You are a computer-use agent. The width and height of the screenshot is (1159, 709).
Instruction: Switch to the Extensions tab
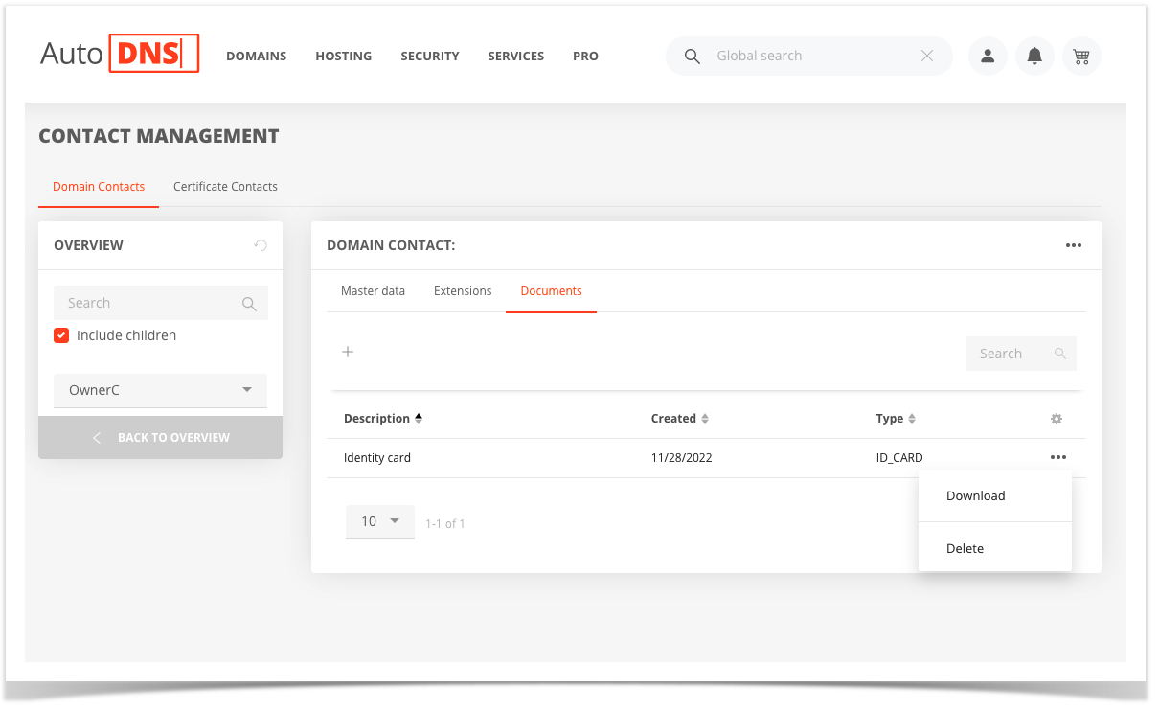pos(463,291)
